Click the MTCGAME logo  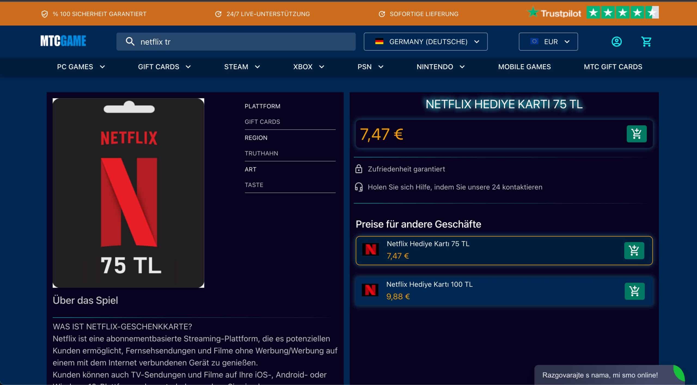pyautogui.click(x=63, y=41)
